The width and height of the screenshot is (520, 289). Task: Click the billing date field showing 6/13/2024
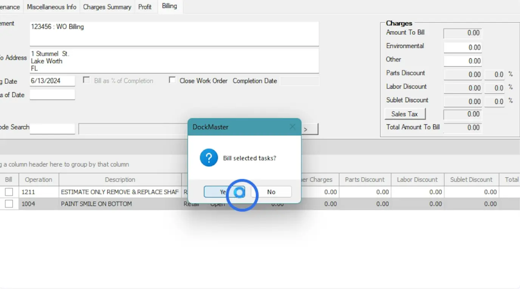coord(52,81)
